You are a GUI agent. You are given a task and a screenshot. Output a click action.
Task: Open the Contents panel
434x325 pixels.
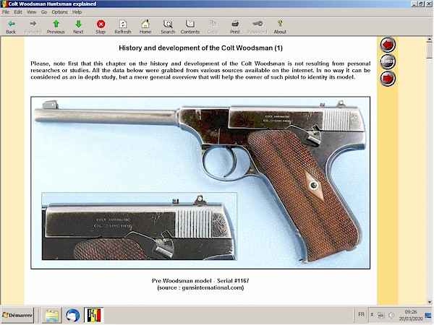pyautogui.click(x=190, y=27)
